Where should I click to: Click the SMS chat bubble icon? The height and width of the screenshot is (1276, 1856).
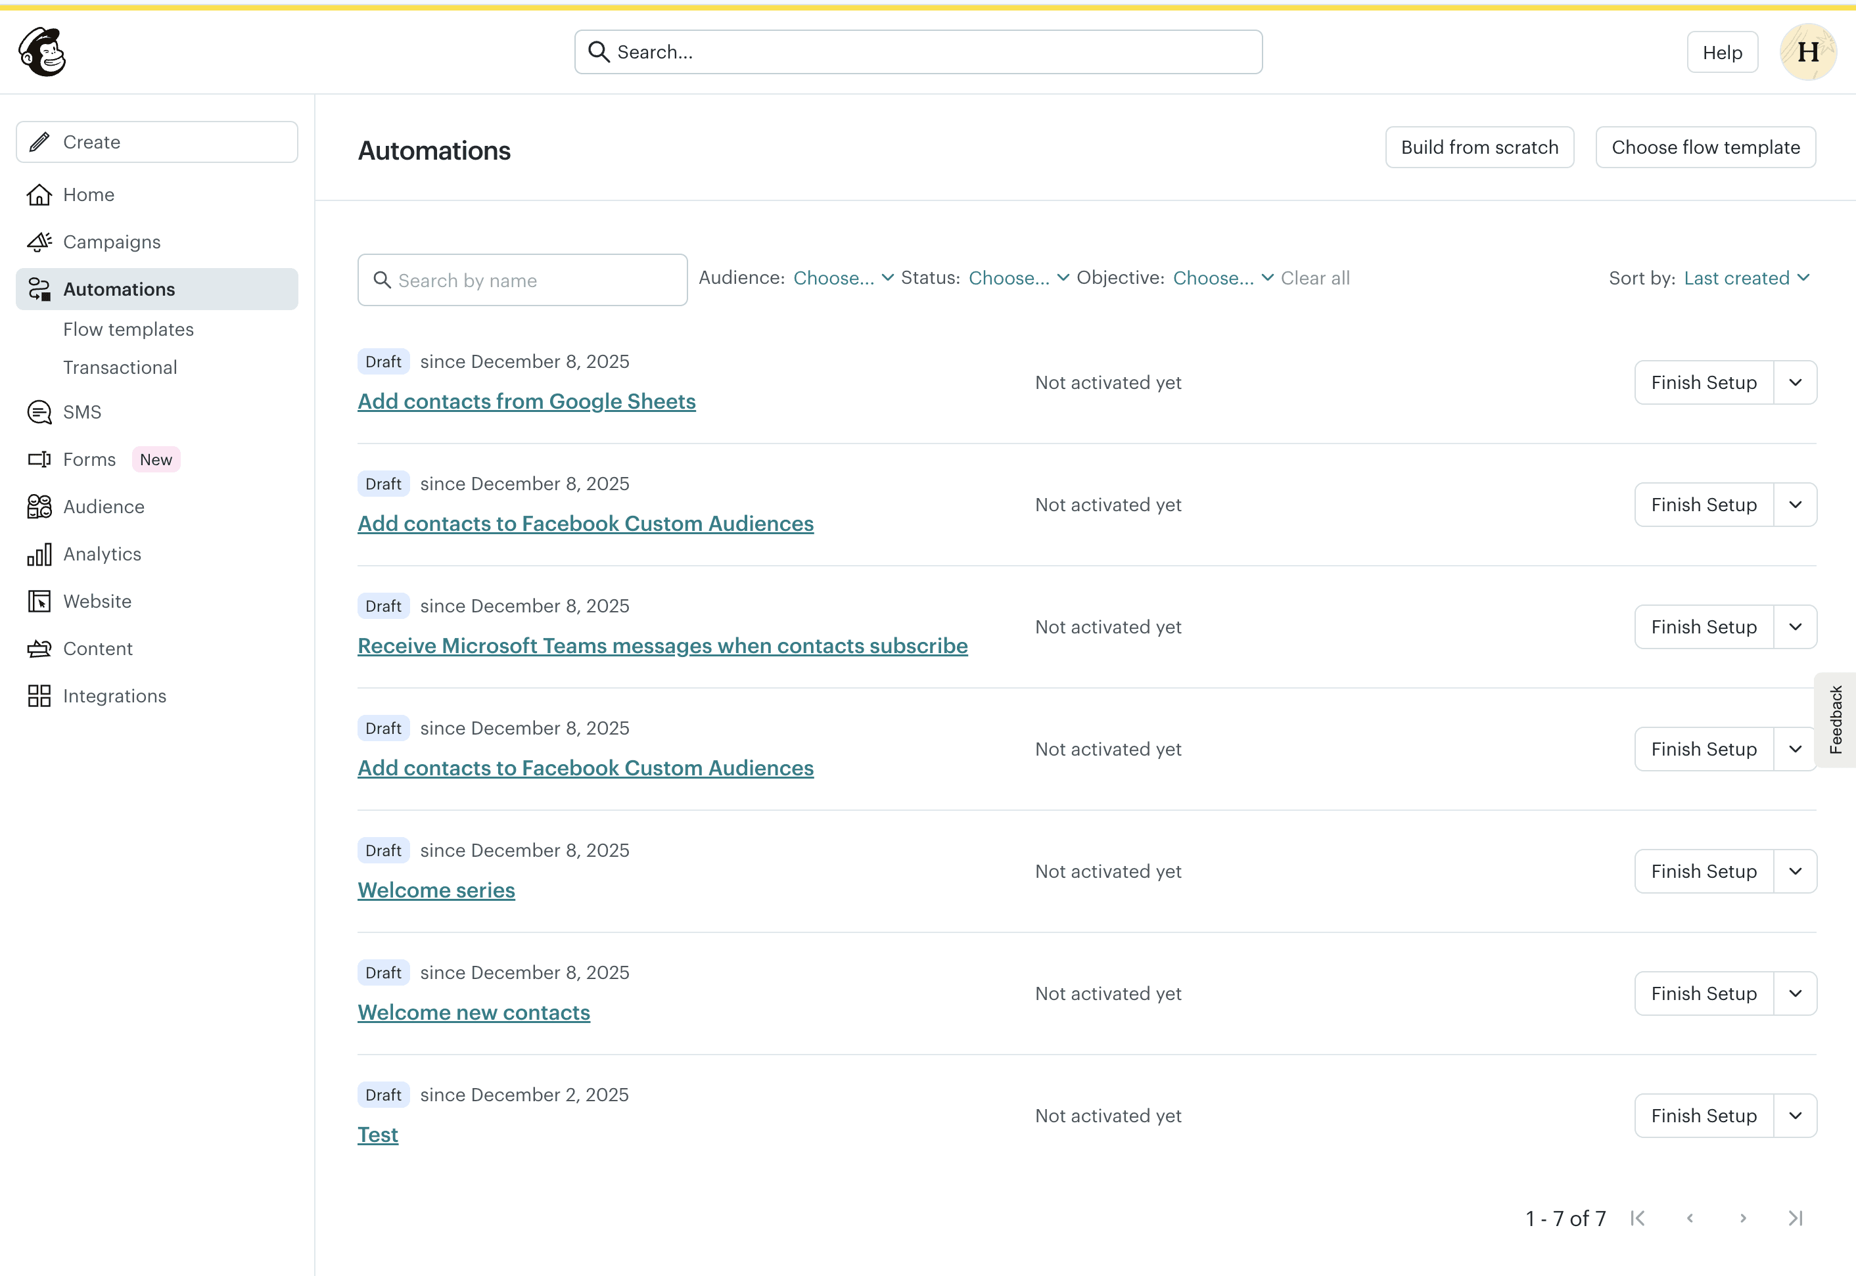(39, 412)
